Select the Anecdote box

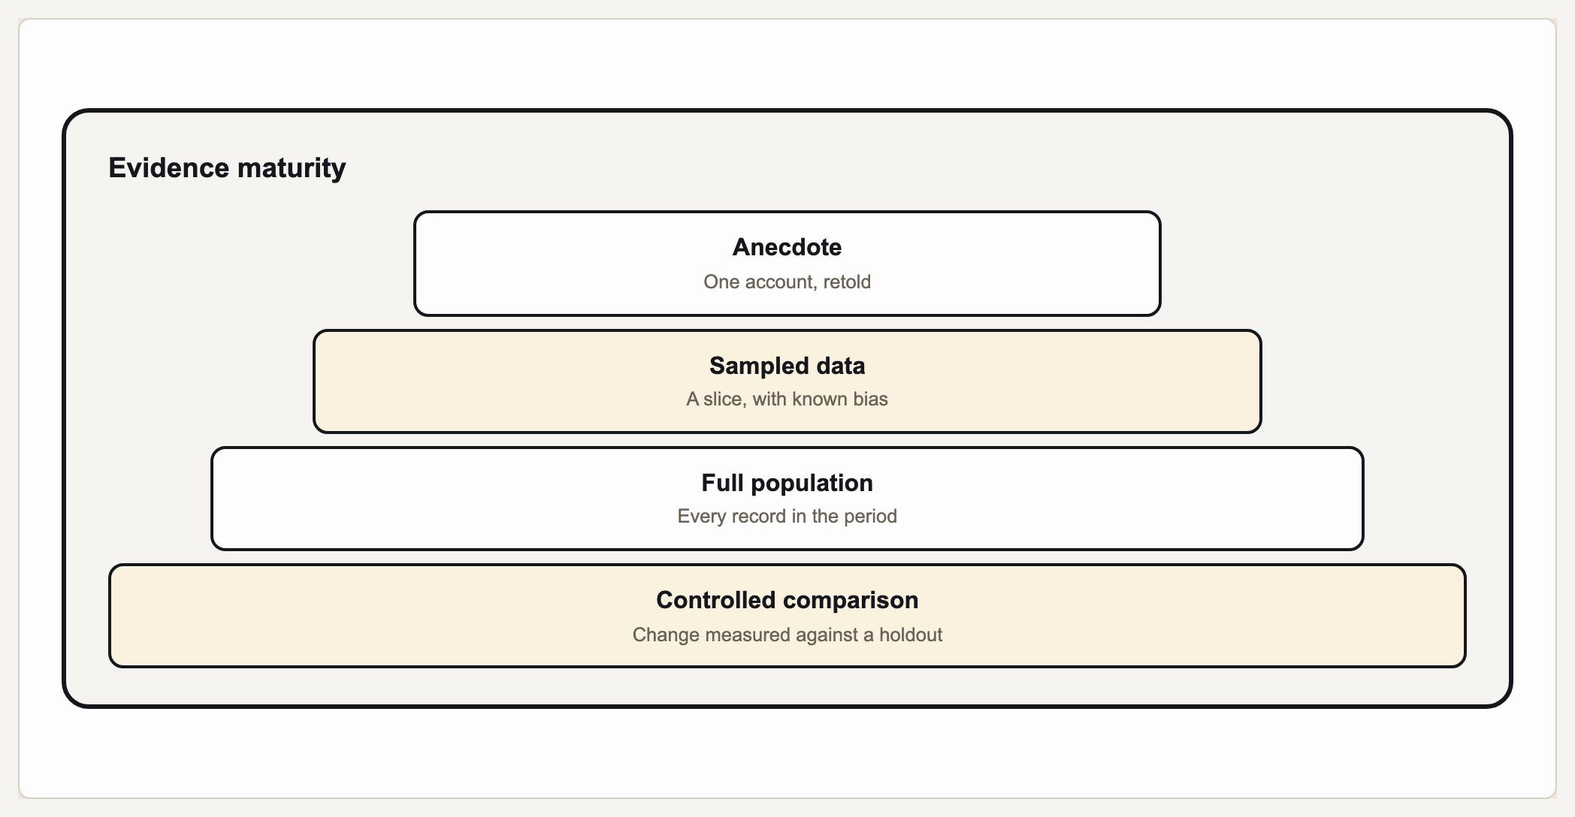click(787, 264)
